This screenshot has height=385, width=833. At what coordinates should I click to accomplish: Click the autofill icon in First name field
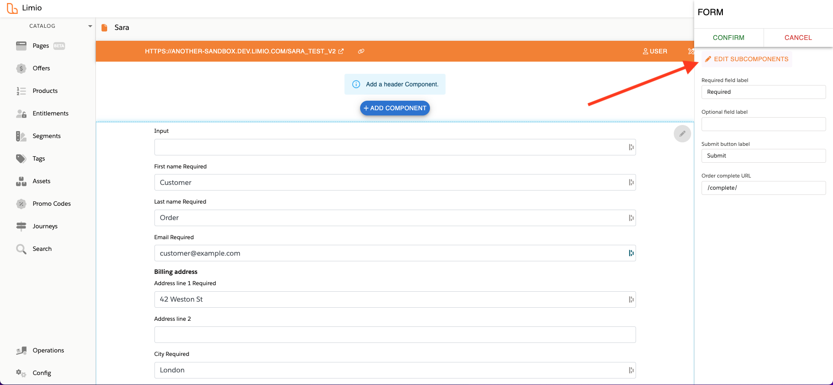[631, 182]
